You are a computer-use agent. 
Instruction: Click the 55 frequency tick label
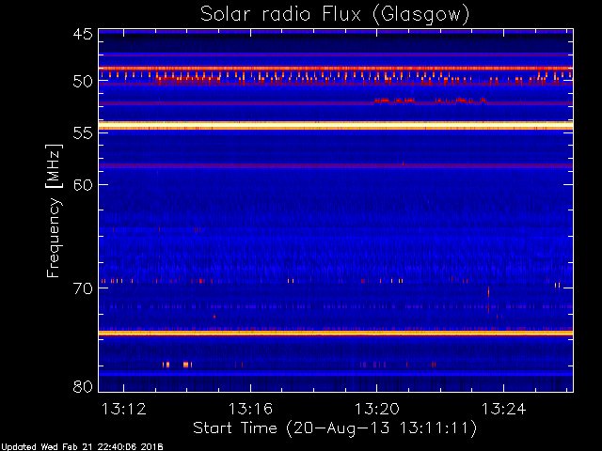click(x=83, y=132)
